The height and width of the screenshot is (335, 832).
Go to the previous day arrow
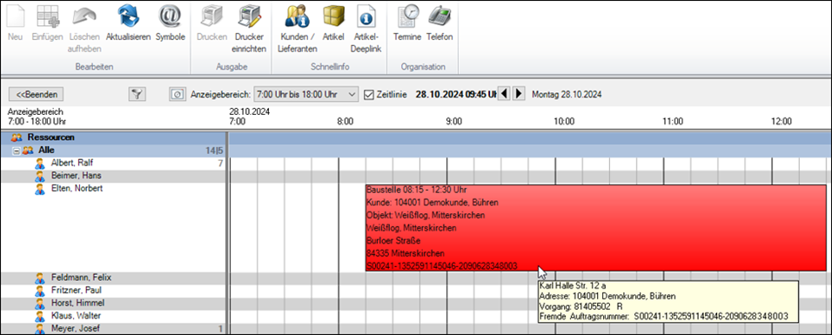click(505, 94)
